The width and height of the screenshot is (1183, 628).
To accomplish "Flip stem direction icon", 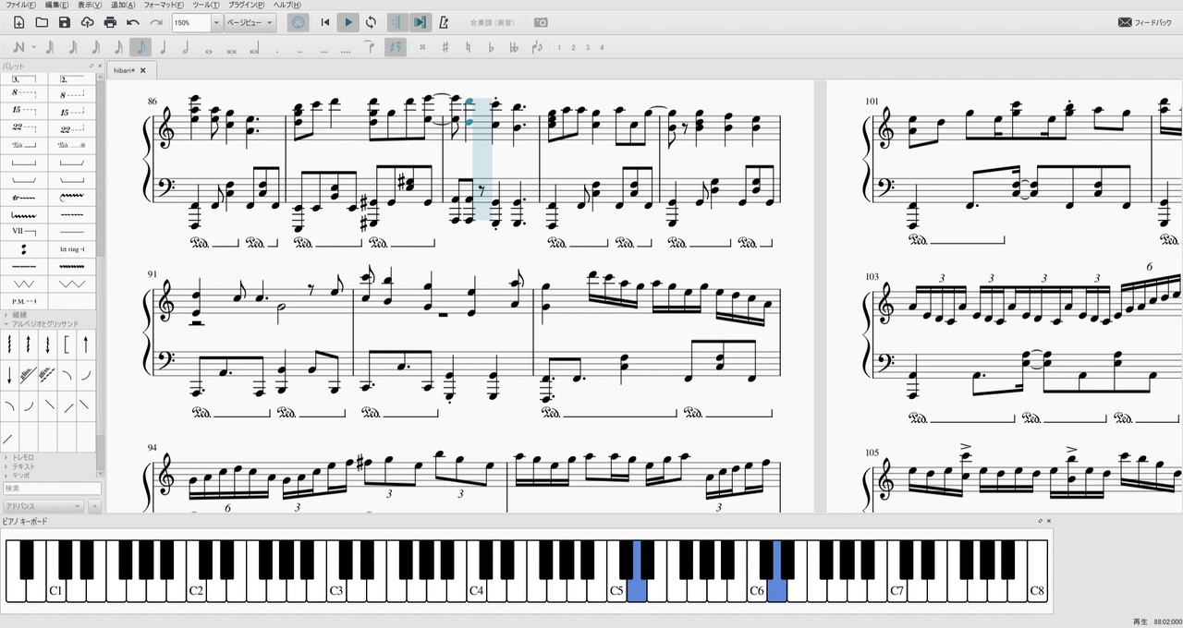I will click(x=536, y=47).
